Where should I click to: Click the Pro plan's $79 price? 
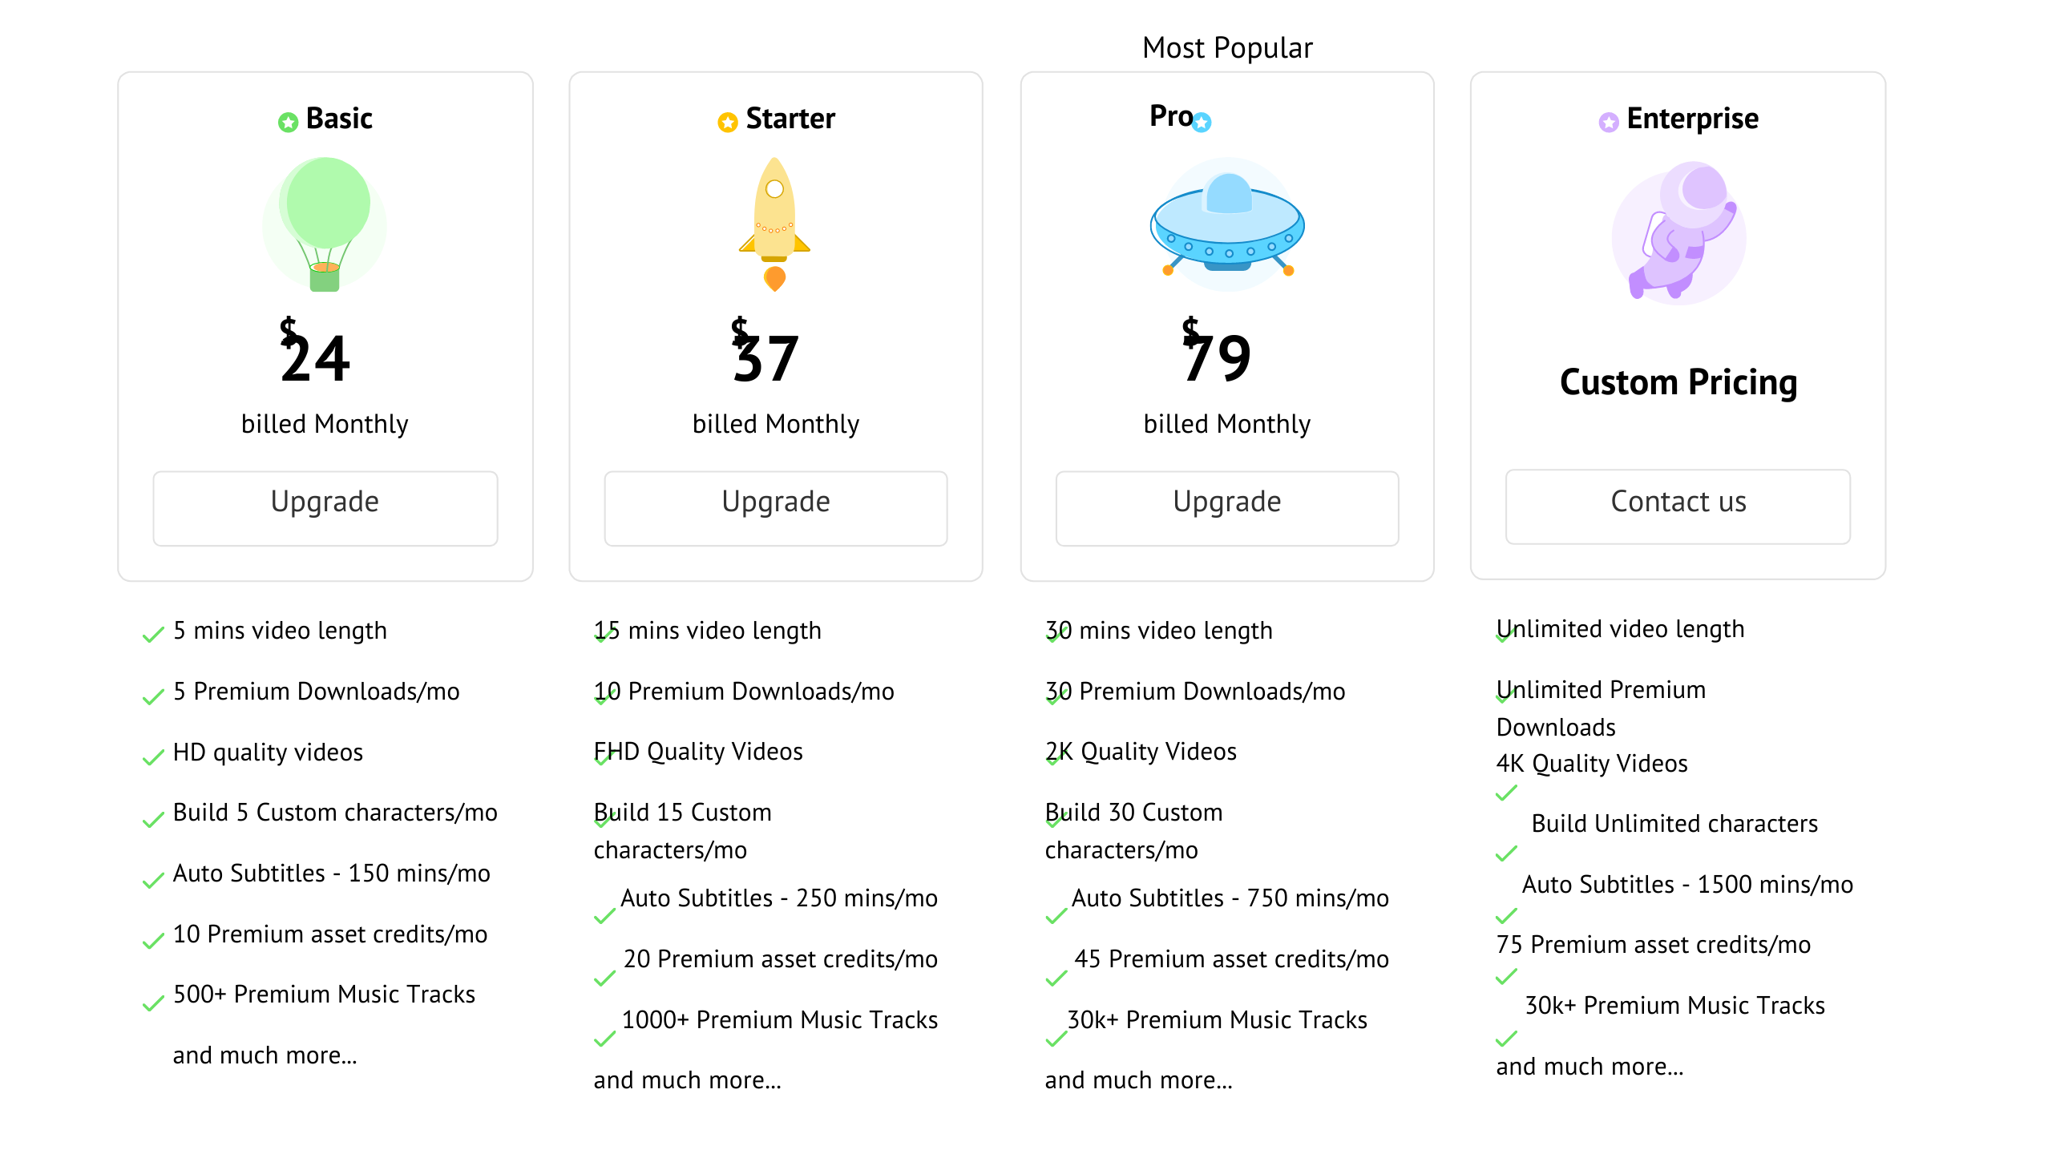(x=1217, y=354)
